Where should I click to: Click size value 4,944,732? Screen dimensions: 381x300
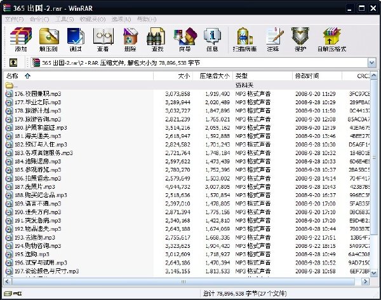[x=178, y=187]
